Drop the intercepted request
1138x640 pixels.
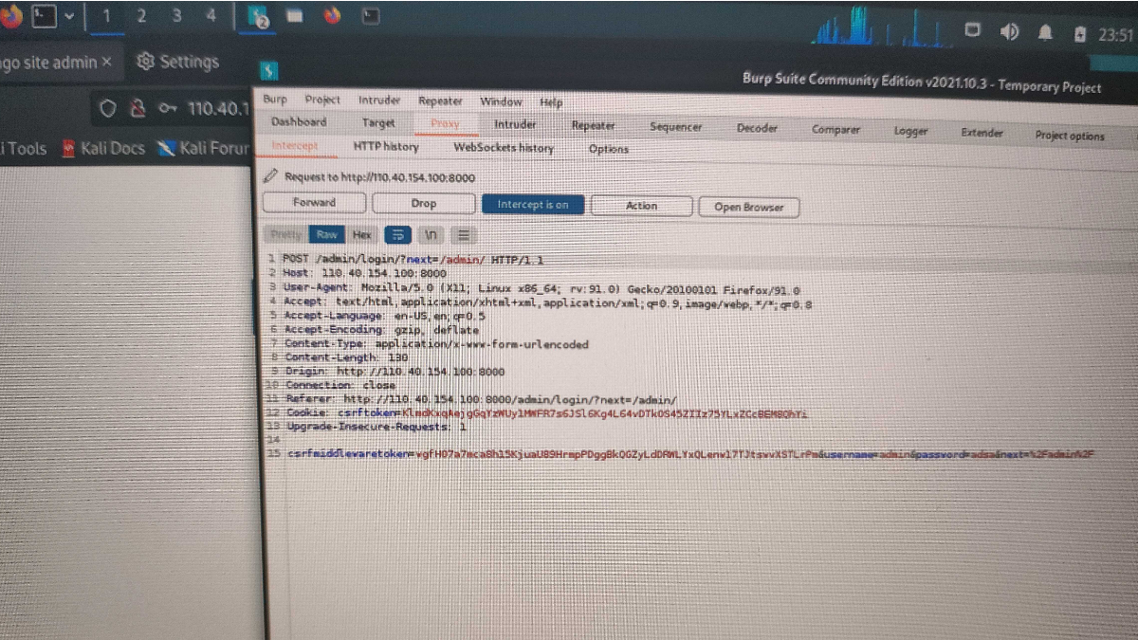click(x=424, y=203)
